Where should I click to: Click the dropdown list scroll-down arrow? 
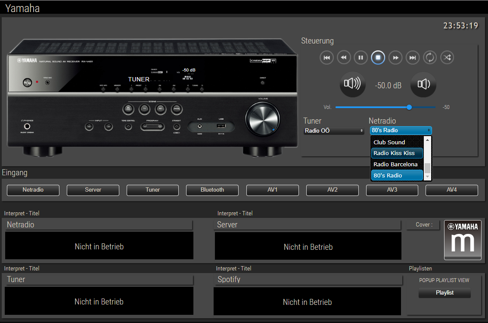coord(427,177)
